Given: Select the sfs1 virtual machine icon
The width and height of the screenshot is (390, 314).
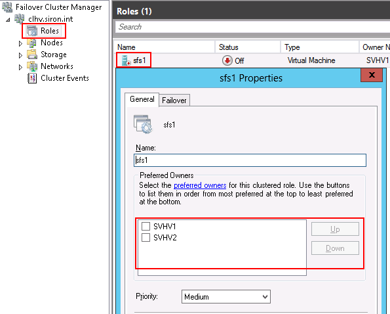Looking at the screenshot, I should pos(126,60).
